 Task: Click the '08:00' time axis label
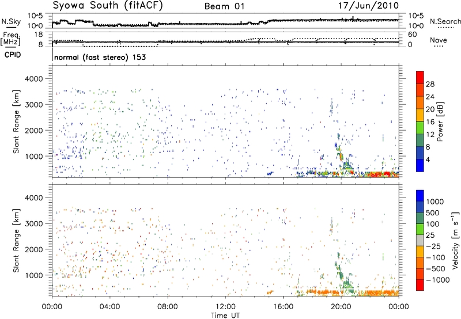168,307
